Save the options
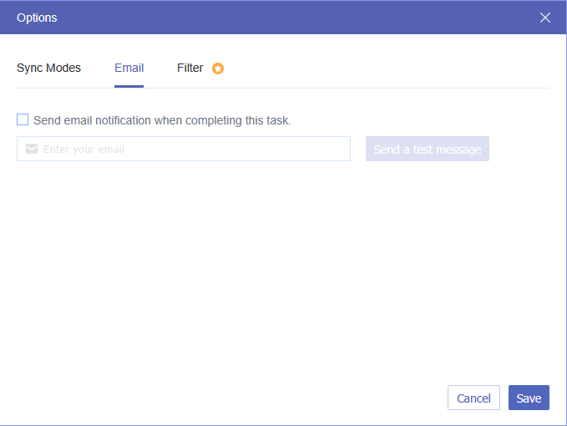This screenshot has height=426, width=567. pyautogui.click(x=529, y=398)
